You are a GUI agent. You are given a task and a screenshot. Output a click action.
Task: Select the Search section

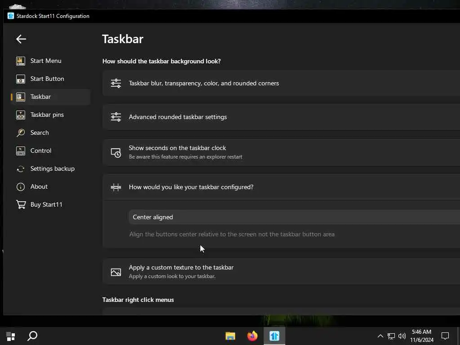pyautogui.click(x=50, y=133)
